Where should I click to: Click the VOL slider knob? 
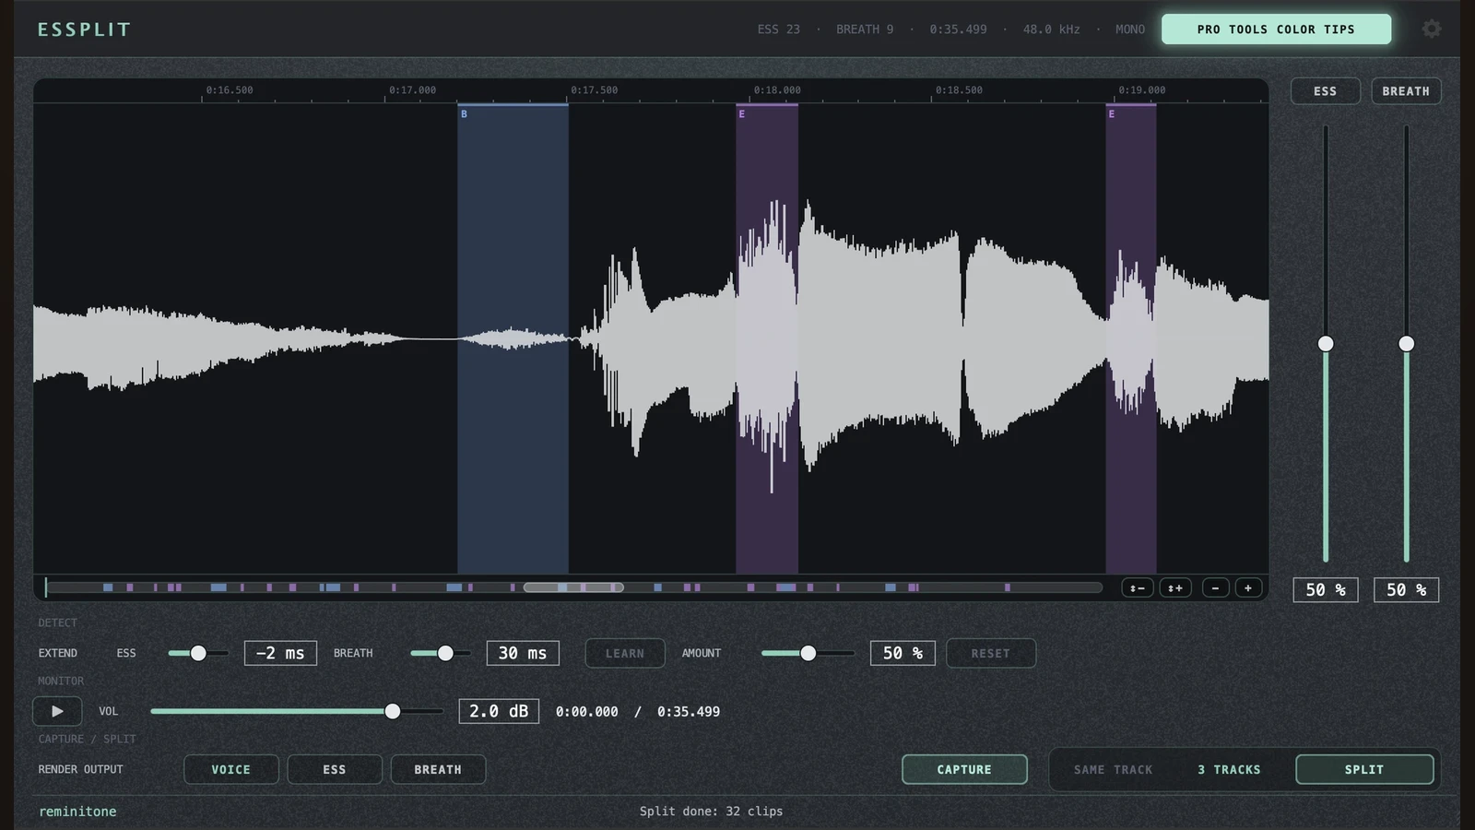coord(393,711)
